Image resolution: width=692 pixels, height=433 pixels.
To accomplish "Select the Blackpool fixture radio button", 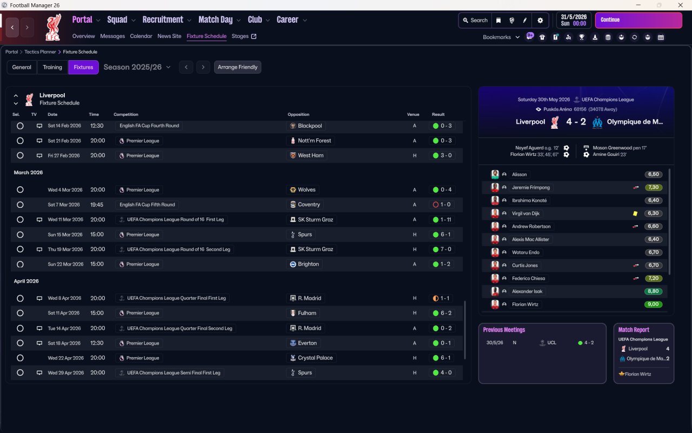I will (x=20, y=126).
